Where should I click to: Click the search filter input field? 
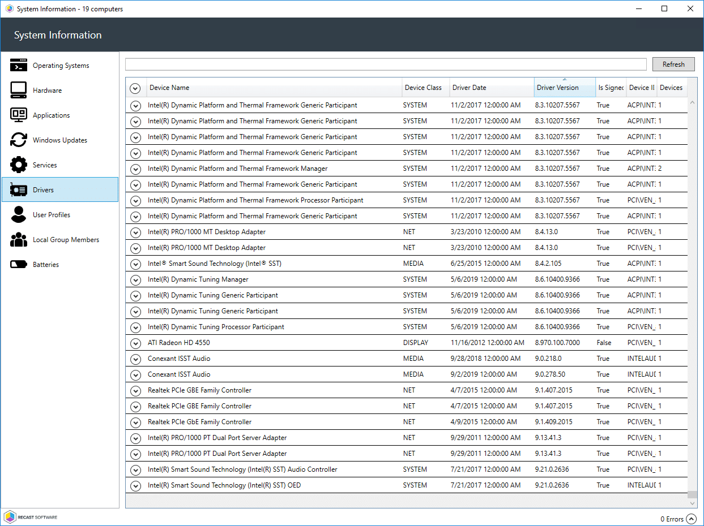point(386,64)
